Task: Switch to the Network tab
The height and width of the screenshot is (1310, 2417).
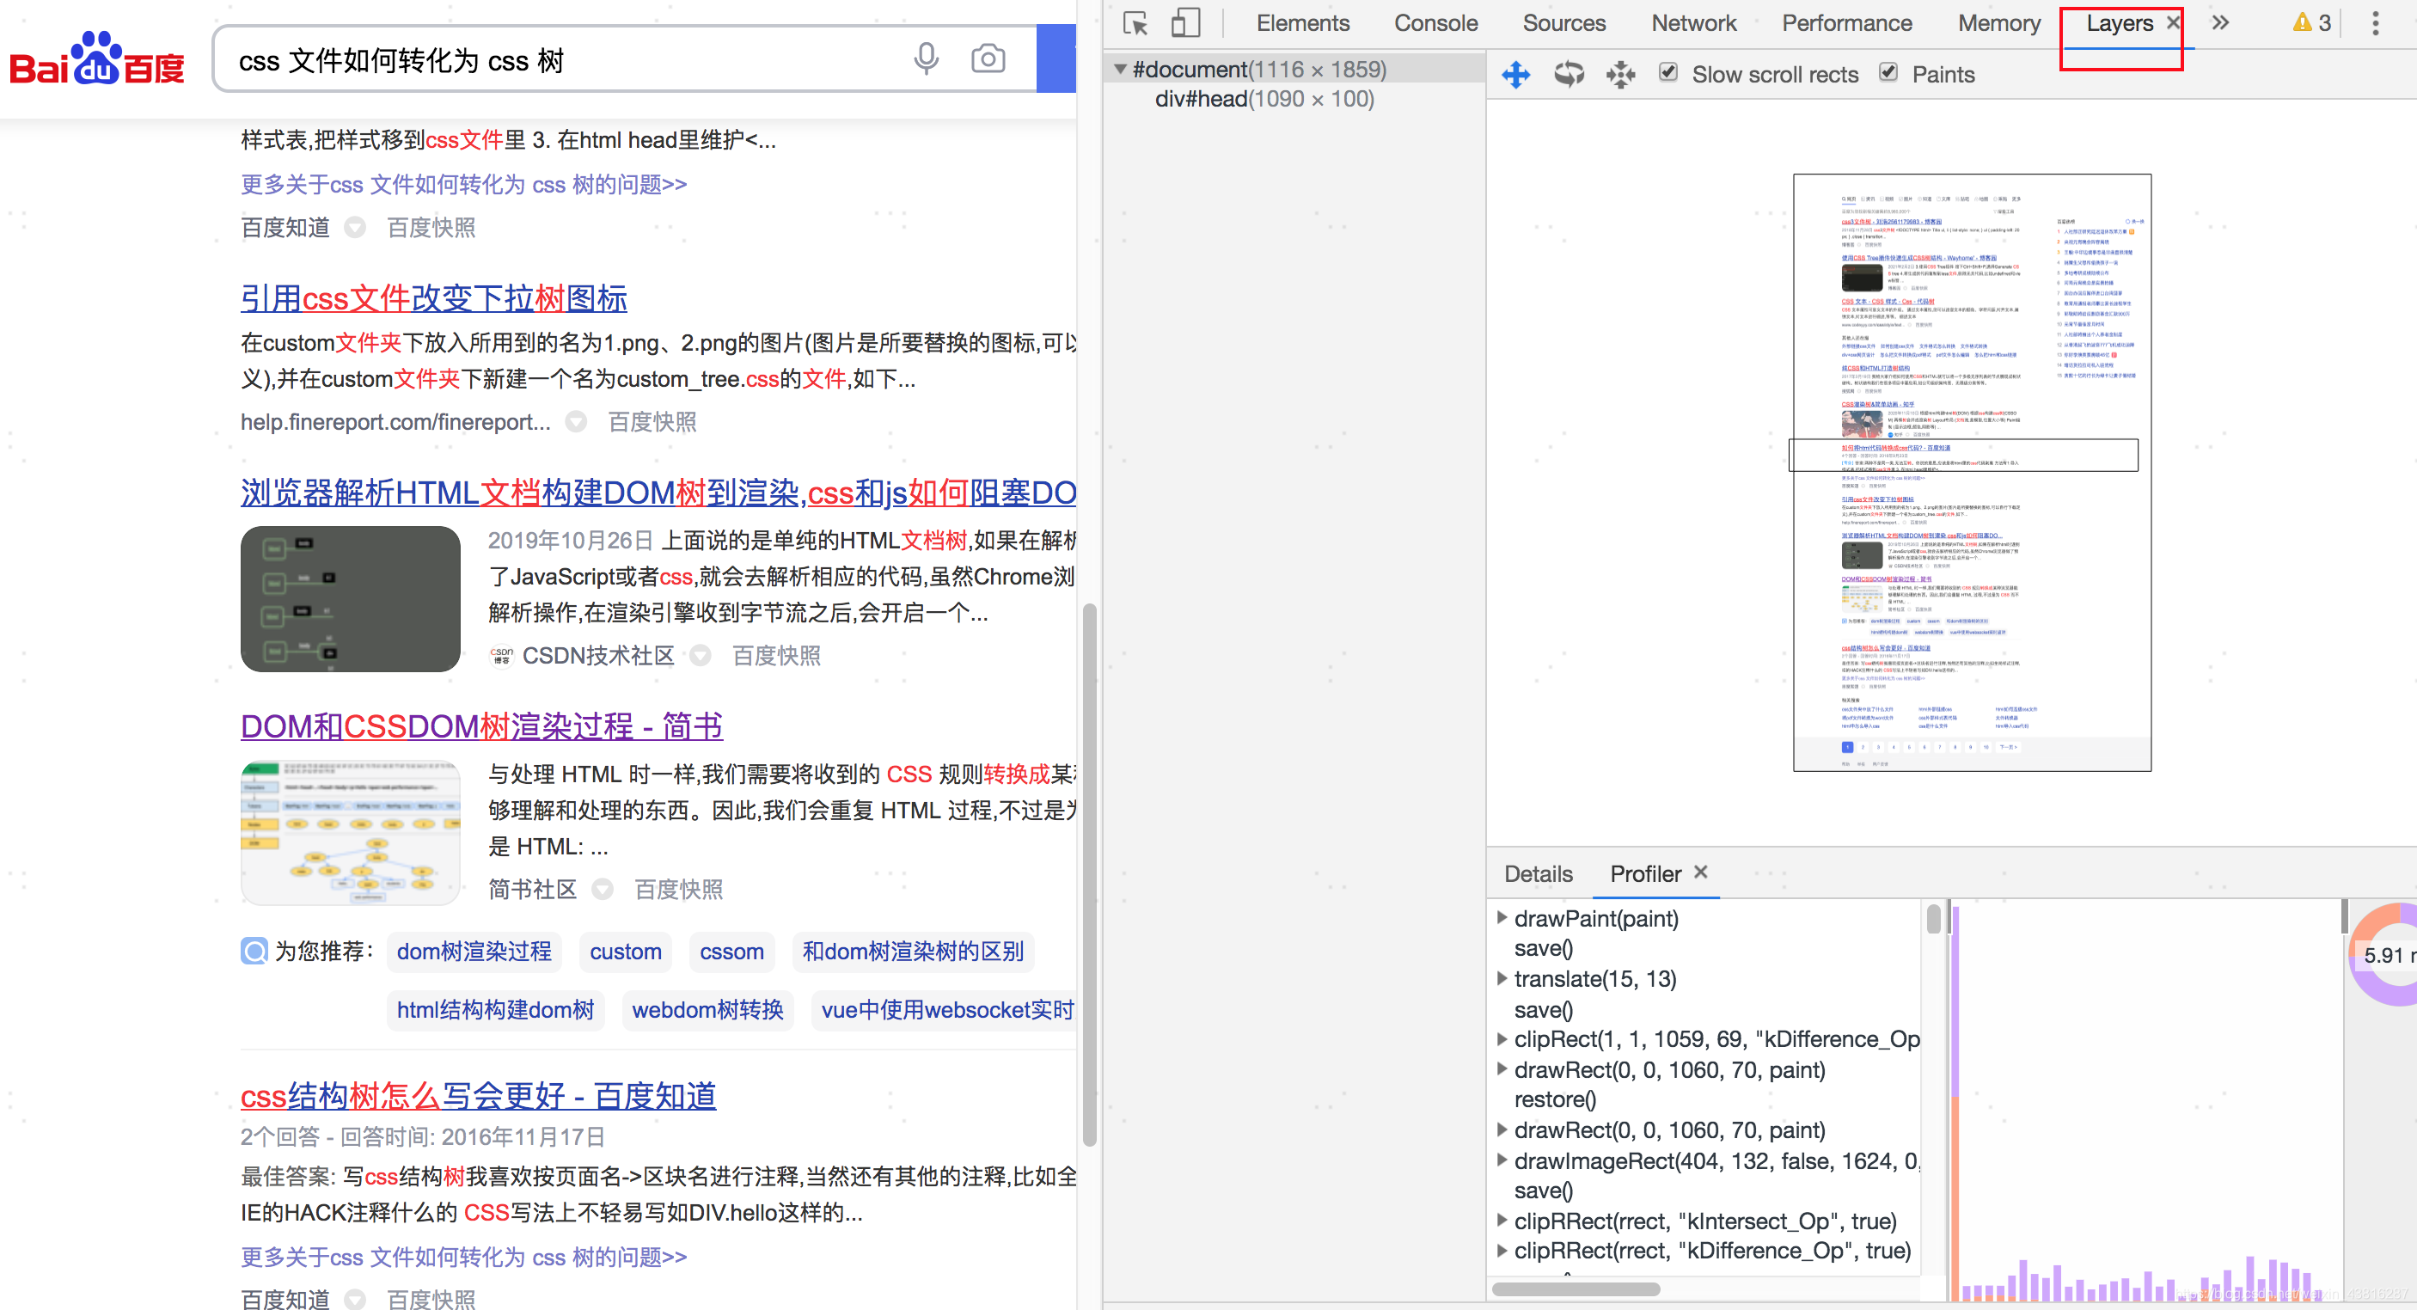Action: [x=1693, y=22]
